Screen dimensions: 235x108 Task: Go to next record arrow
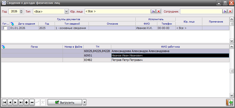[x=15, y=103]
